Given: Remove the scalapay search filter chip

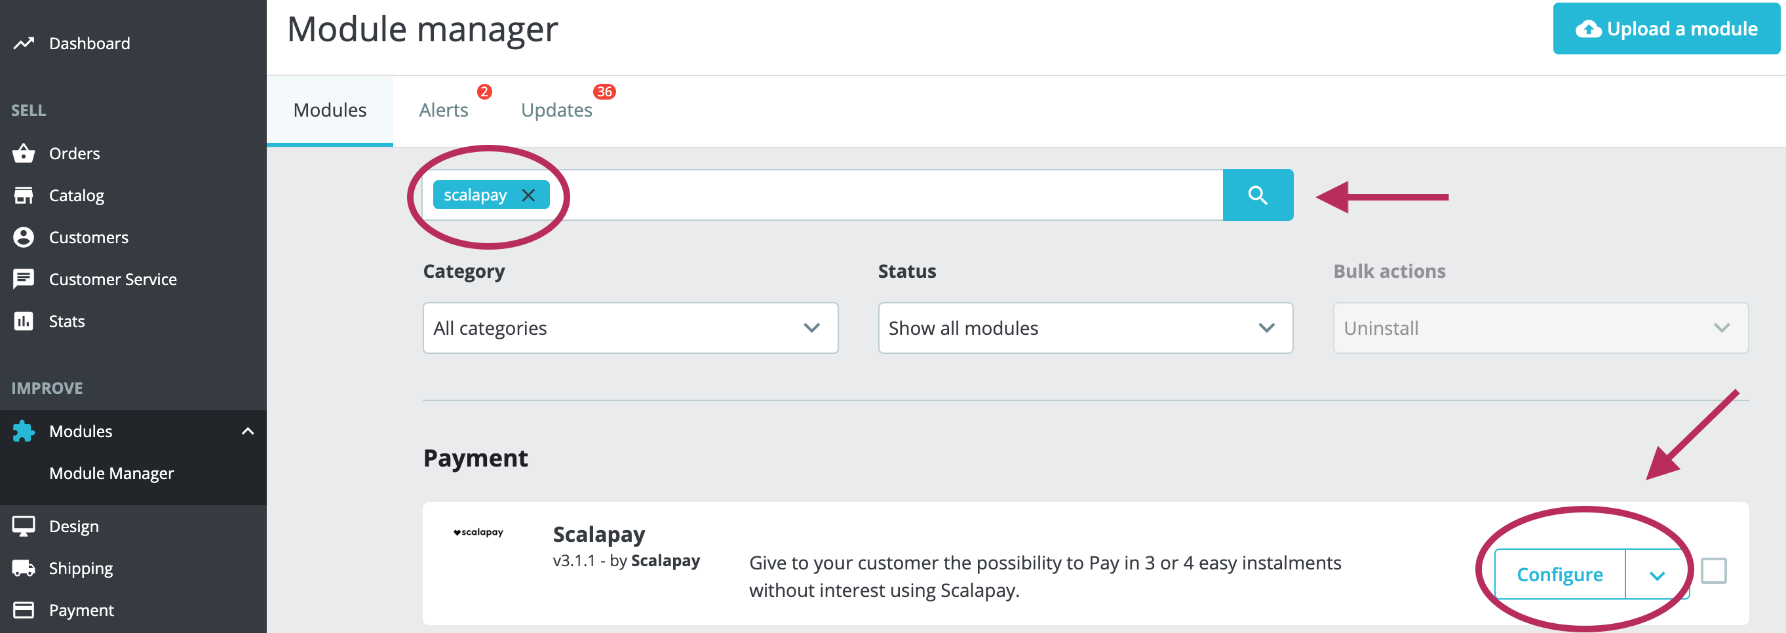Looking at the screenshot, I should (529, 195).
